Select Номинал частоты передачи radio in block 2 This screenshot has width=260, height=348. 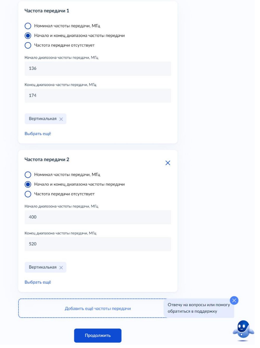pyautogui.click(x=28, y=175)
